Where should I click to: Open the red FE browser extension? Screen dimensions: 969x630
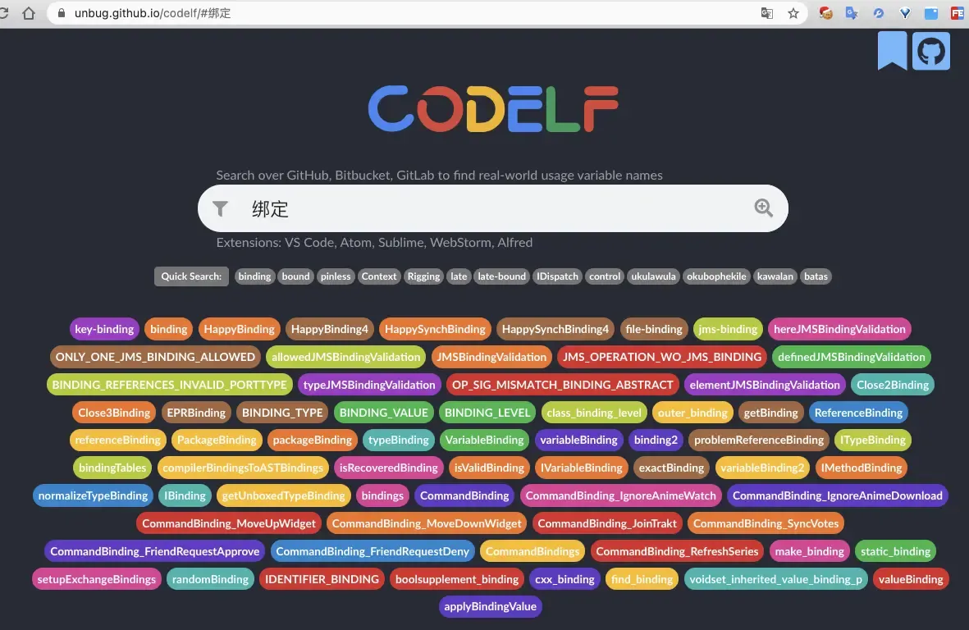point(957,13)
